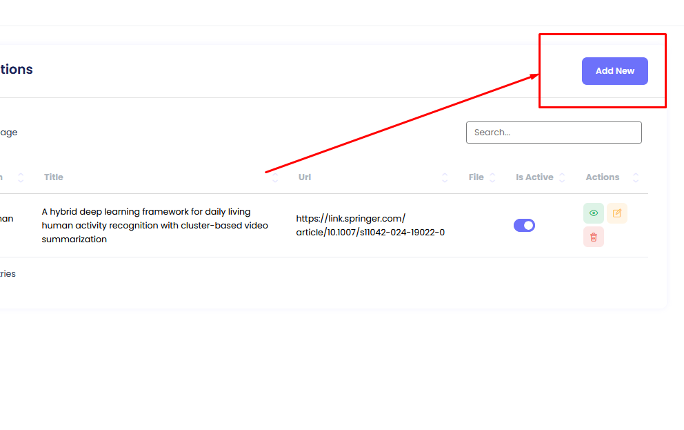The height and width of the screenshot is (430, 684).
Task: Click sort arrows beside Actions header
Action: point(635,177)
